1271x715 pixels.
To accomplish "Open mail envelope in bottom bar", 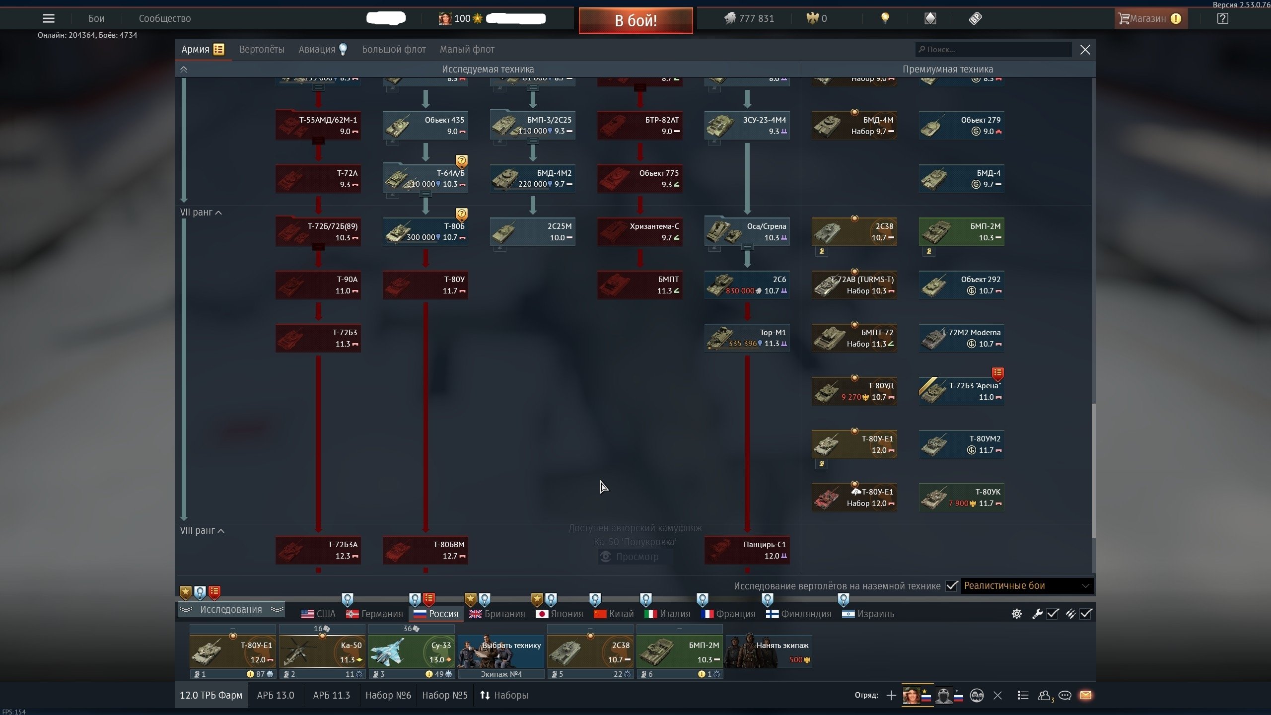I will (x=1085, y=695).
